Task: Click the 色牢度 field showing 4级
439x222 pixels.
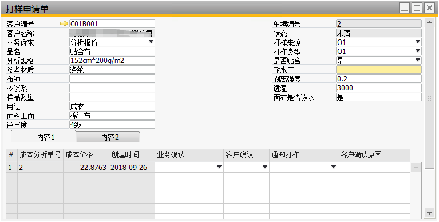Action: 112,125
